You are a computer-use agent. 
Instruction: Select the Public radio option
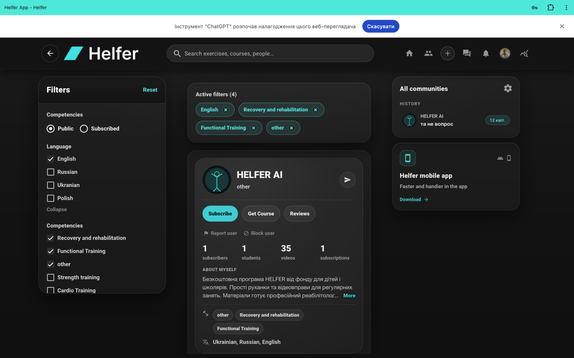(51, 129)
